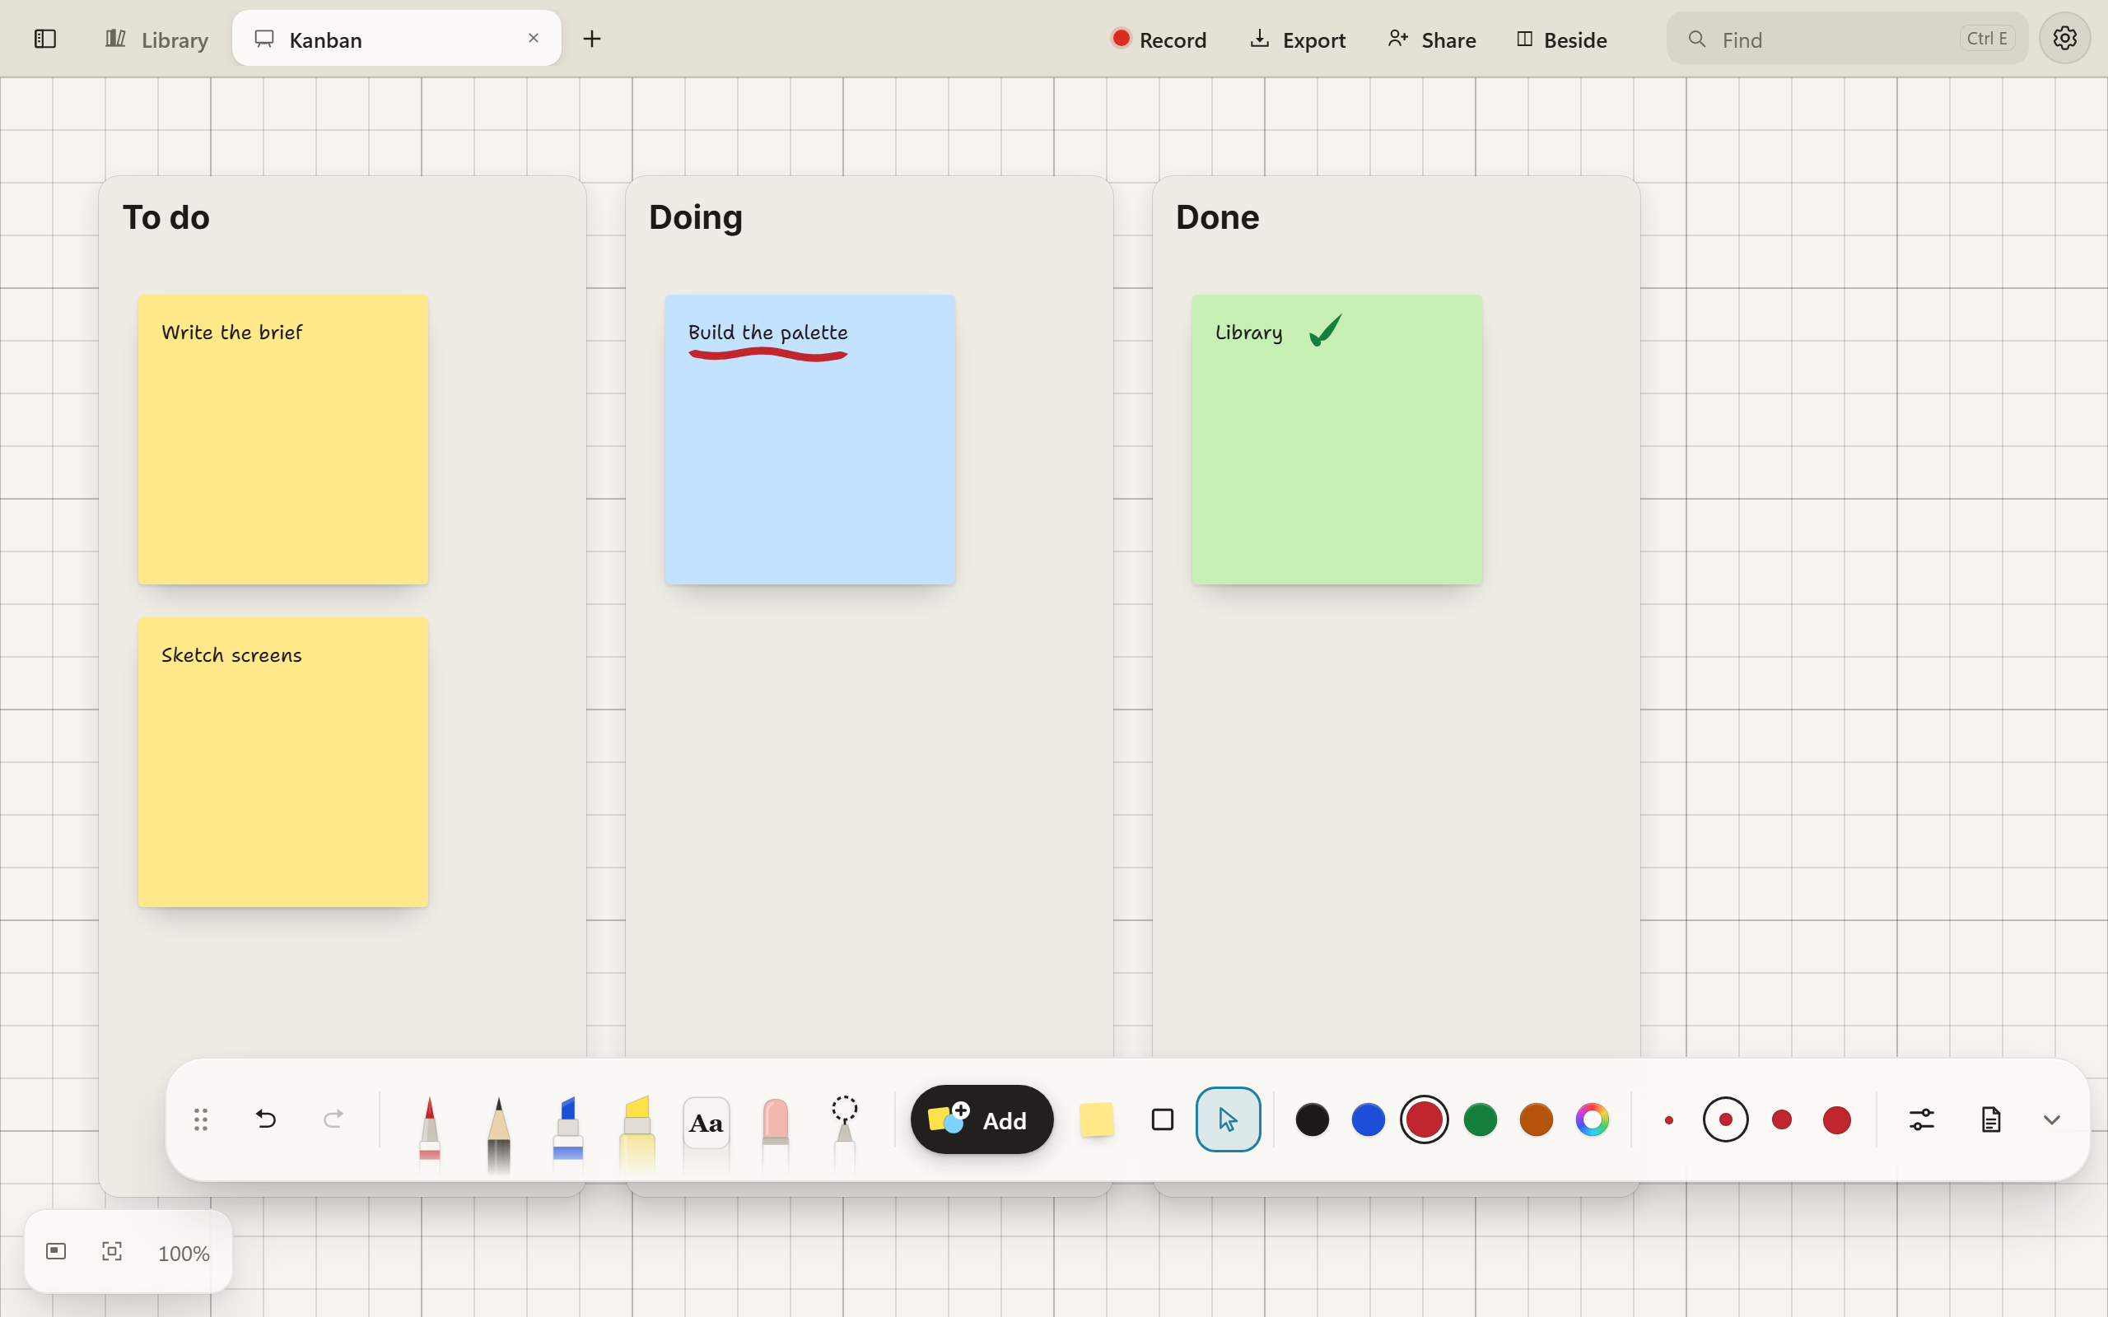Image resolution: width=2108 pixels, height=1317 pixels.
Task: Open the page document options icon
Action: [x=1991, y=1119]
